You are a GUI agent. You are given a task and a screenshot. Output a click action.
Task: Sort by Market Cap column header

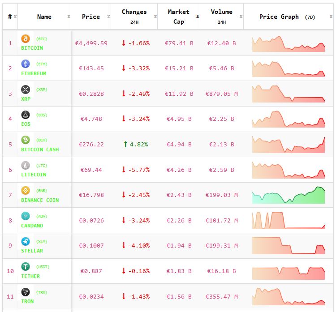178,17
